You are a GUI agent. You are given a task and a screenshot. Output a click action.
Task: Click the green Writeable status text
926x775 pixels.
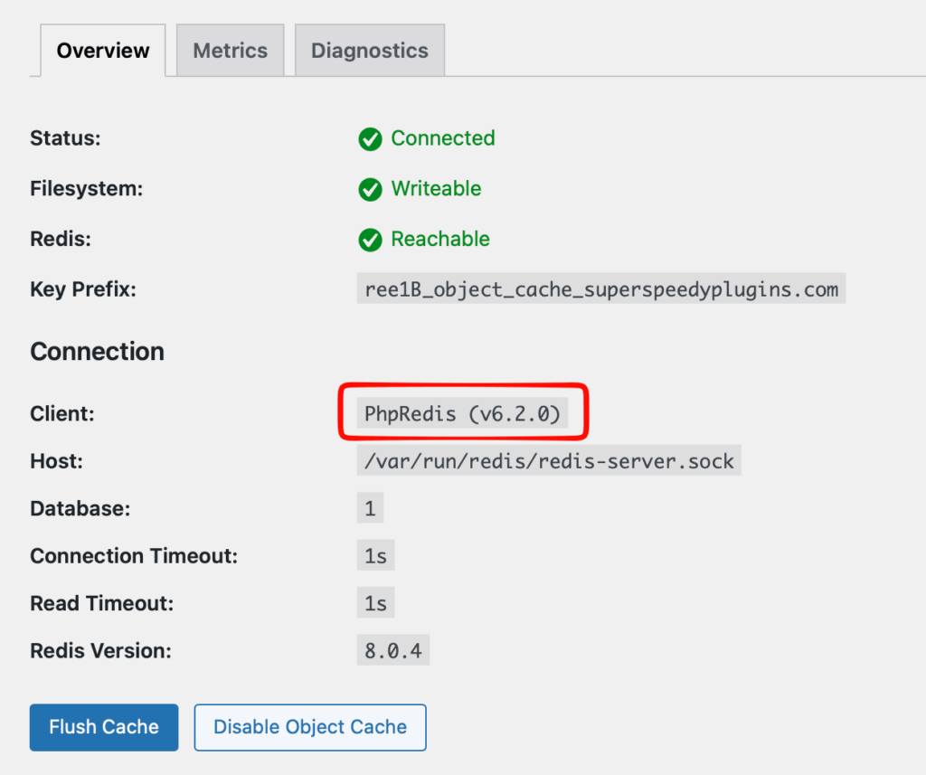tap(436, 189)
